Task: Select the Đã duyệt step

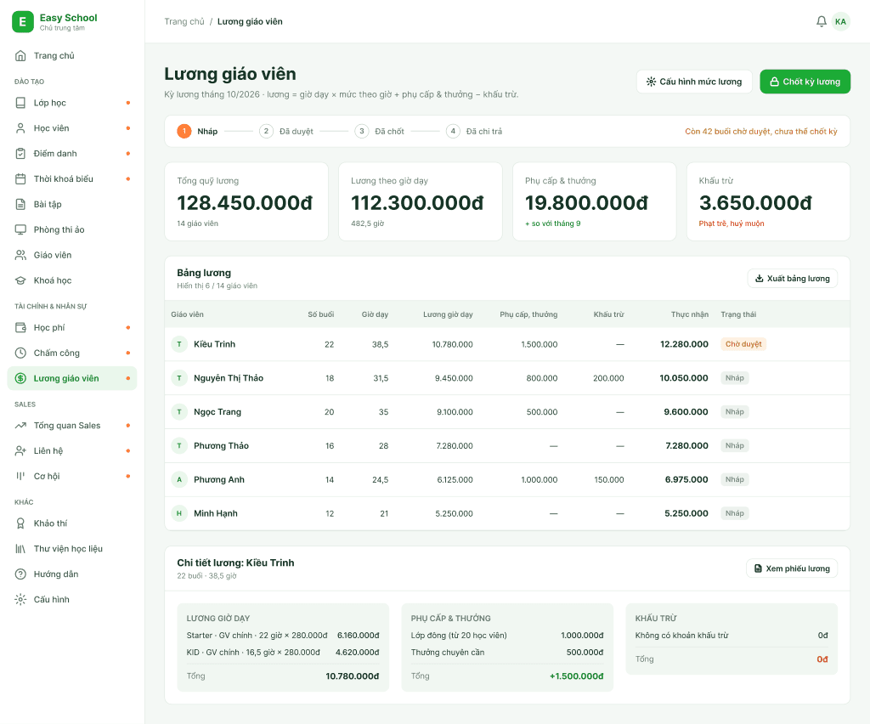Action: (x=286, y=132)
